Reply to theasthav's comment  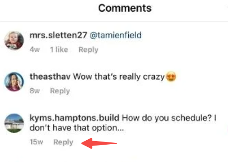click(60, 91)
